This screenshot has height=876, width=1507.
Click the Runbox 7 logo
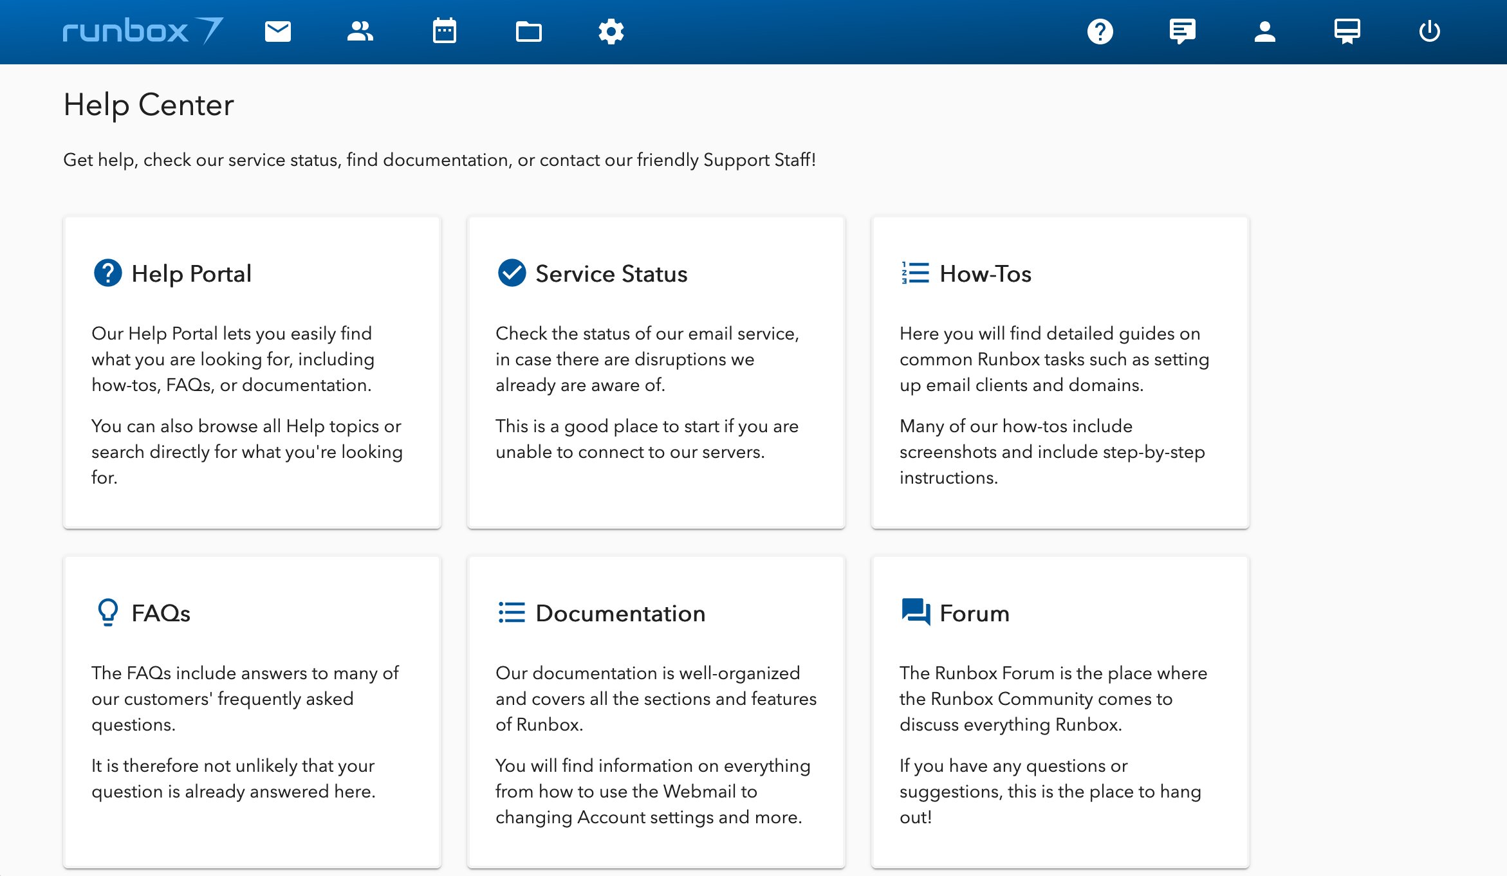click(143, 32)
